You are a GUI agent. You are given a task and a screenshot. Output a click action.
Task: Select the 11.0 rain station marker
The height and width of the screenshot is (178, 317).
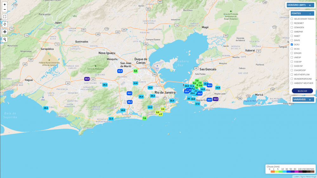click(x=111, y=119)
